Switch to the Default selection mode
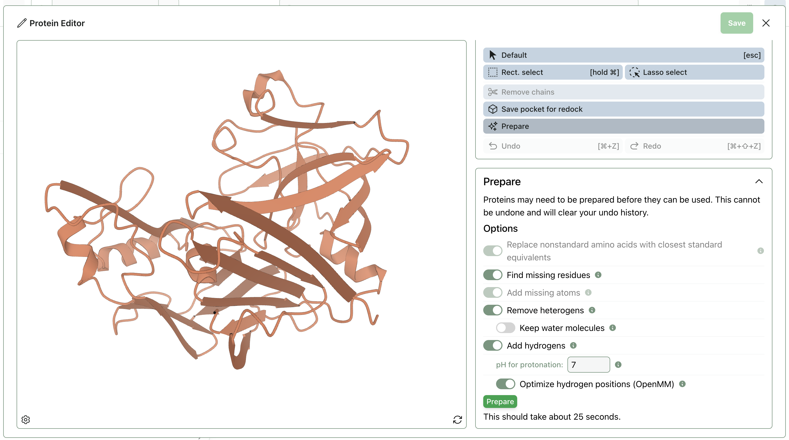This screenshot has height=440, width=789. (623, 55)
